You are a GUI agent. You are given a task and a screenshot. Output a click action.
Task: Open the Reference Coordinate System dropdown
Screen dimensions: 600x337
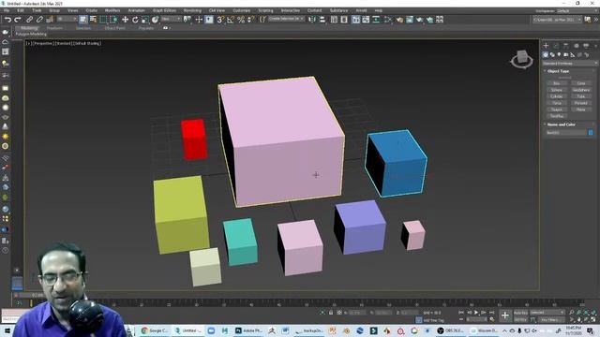pyautogui.click(x=171, y=19)
